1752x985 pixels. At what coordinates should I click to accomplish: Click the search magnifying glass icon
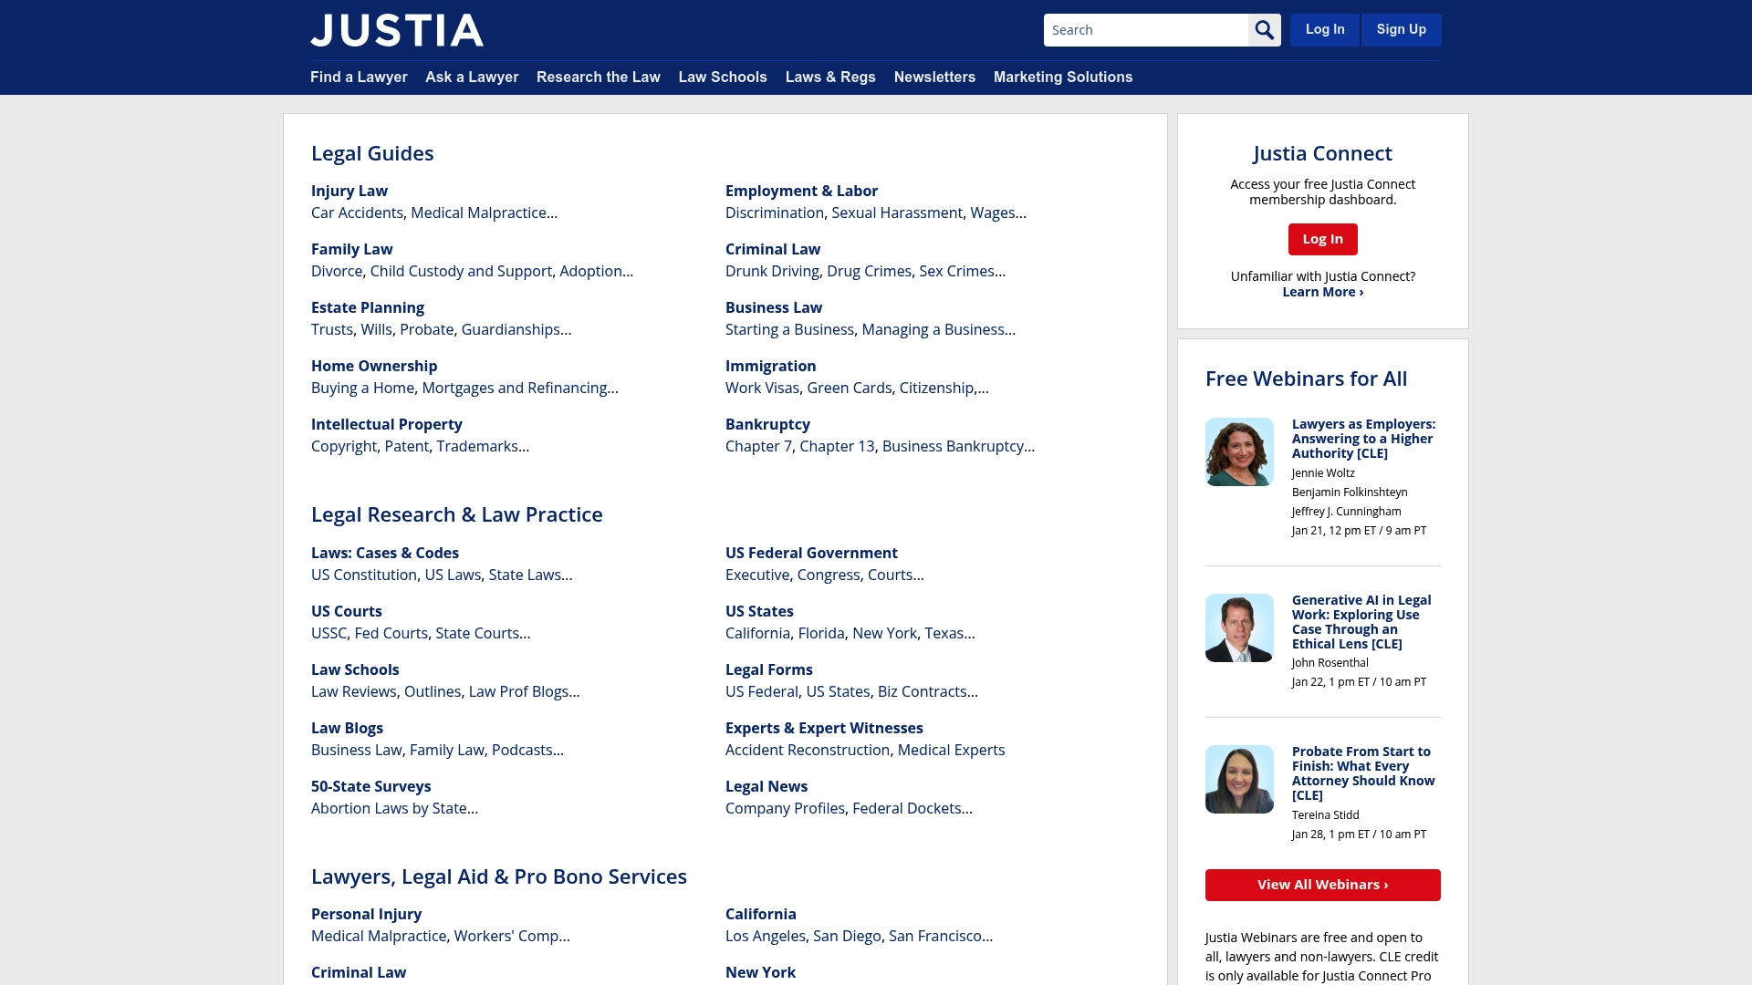pos(1265,29)
